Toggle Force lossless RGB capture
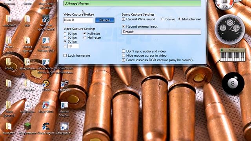This screenshot has width=251, height=141. click(124, 60)
